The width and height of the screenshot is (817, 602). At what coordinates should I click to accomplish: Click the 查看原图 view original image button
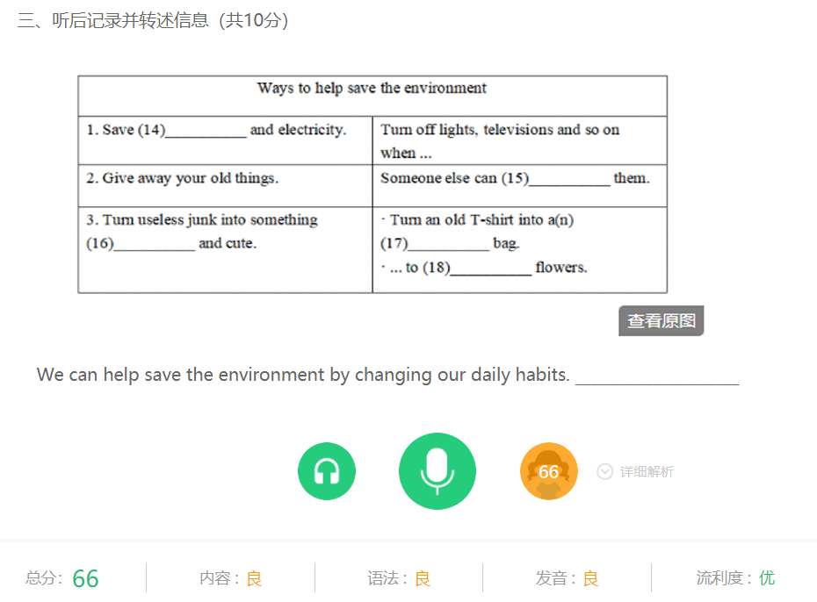click(x=662, y=320)
